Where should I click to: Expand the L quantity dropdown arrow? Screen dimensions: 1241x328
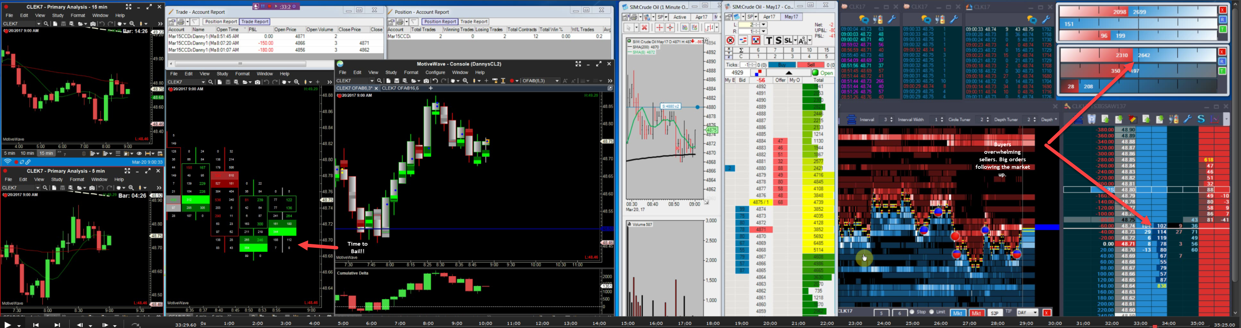coord(763,25)
